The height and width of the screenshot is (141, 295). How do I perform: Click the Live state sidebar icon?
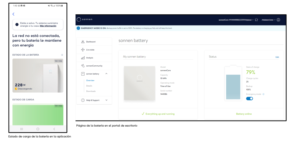point(83,50)
